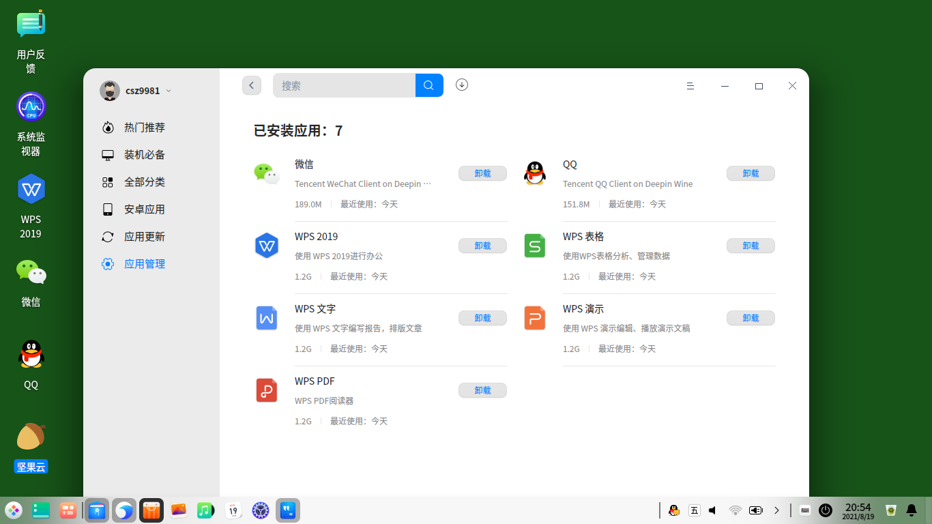Click the power shutdown button in tray
The width and height of the screenshot is (932, 524).
826,510
